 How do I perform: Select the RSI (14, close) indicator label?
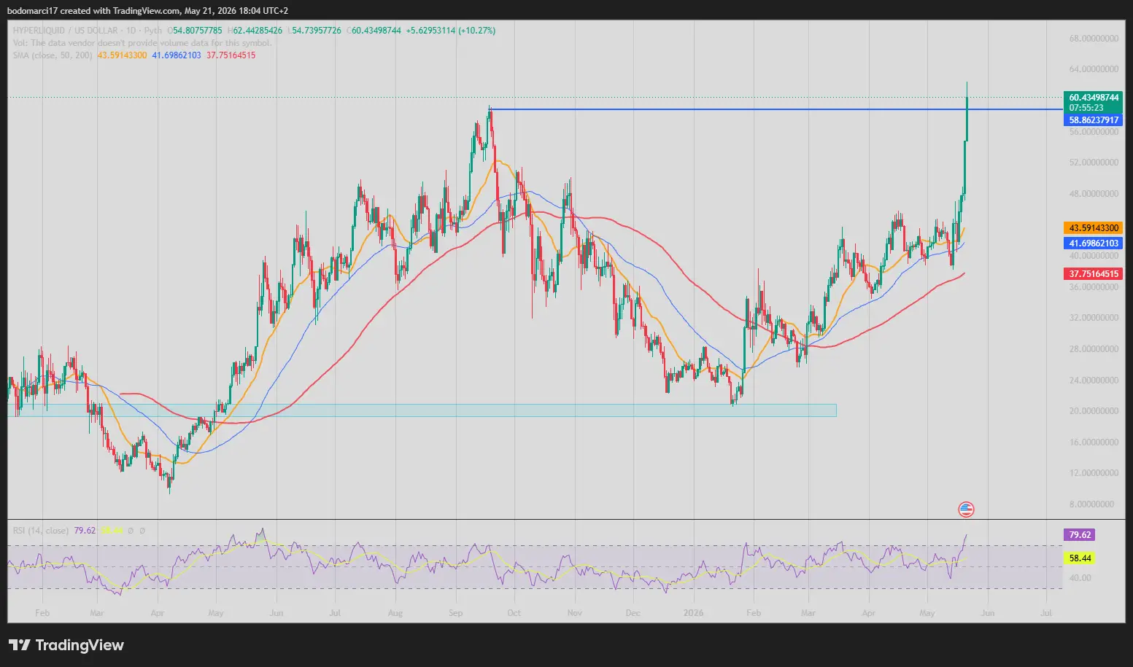pos(41,531)
